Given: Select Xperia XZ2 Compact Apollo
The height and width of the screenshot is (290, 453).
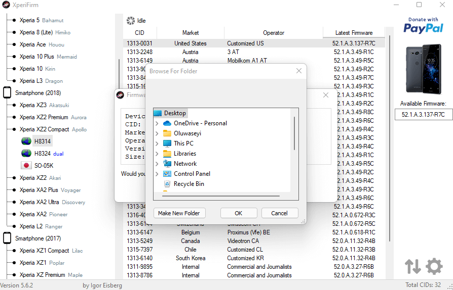Looking at the screenshot, I should (x=53, y=129).
